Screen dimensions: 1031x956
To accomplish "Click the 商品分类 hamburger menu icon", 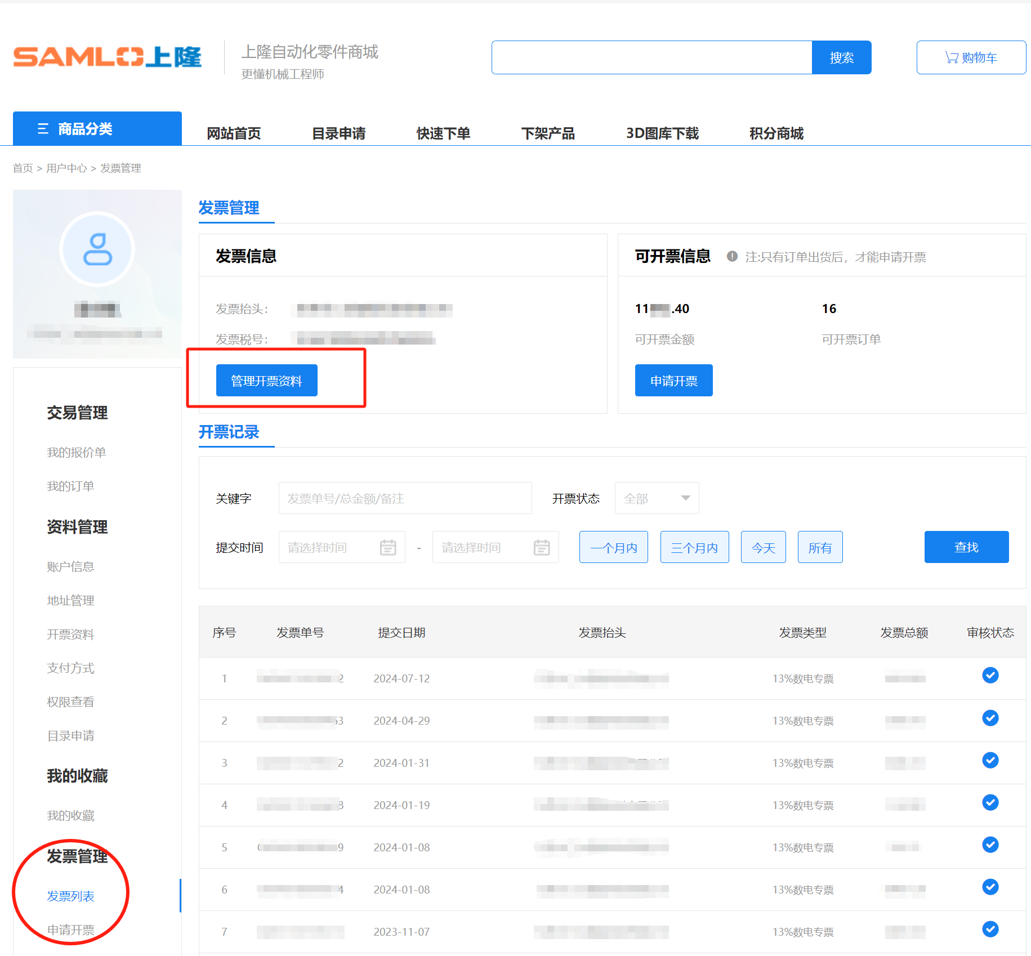I will 43,129.
